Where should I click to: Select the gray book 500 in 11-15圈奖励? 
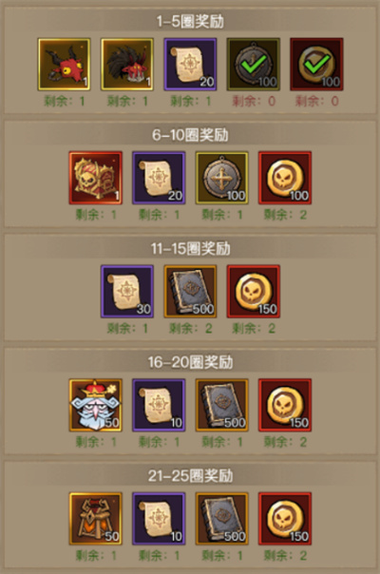coord(190,292)
